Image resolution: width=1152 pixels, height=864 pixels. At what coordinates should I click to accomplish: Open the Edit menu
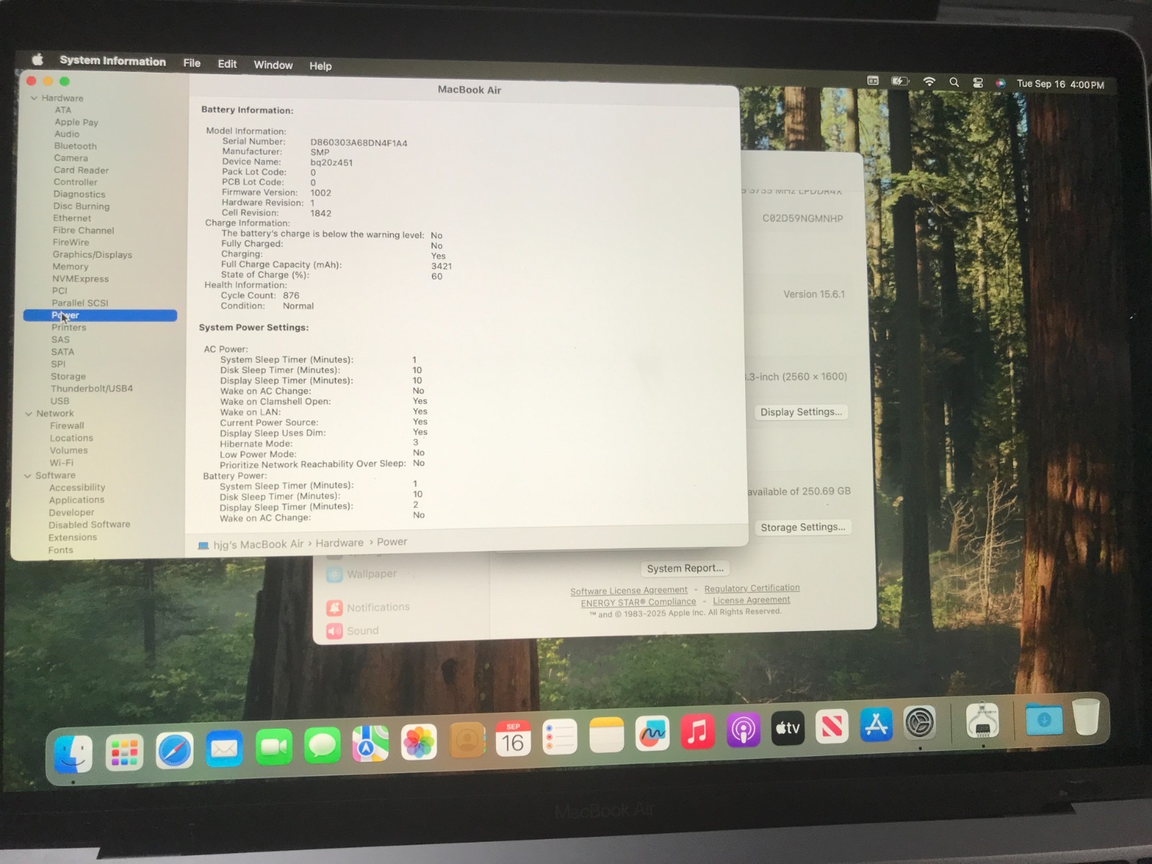228,64
